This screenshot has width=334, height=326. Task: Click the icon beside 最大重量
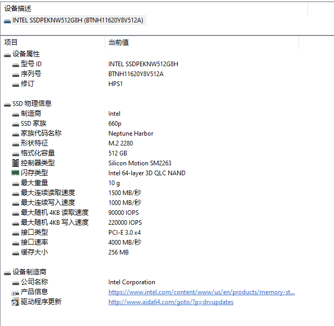[16, 184]
